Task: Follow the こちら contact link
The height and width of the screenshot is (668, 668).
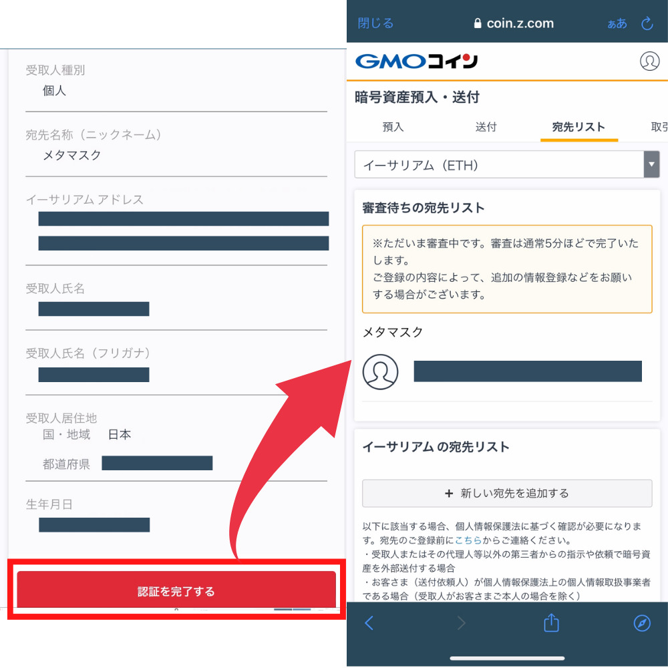Action: point(468,540)
